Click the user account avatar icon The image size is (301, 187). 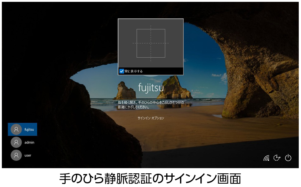pos(16,155)
